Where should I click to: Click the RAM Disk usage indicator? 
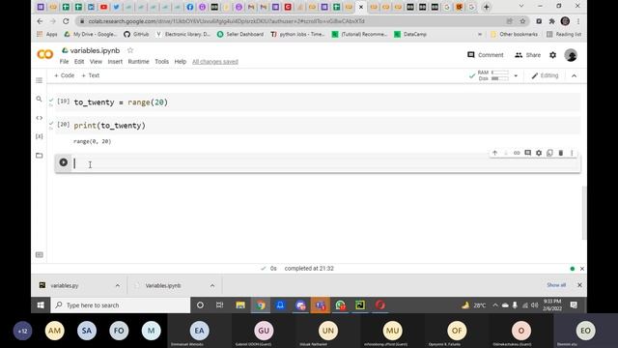click(x=489, y=75)
